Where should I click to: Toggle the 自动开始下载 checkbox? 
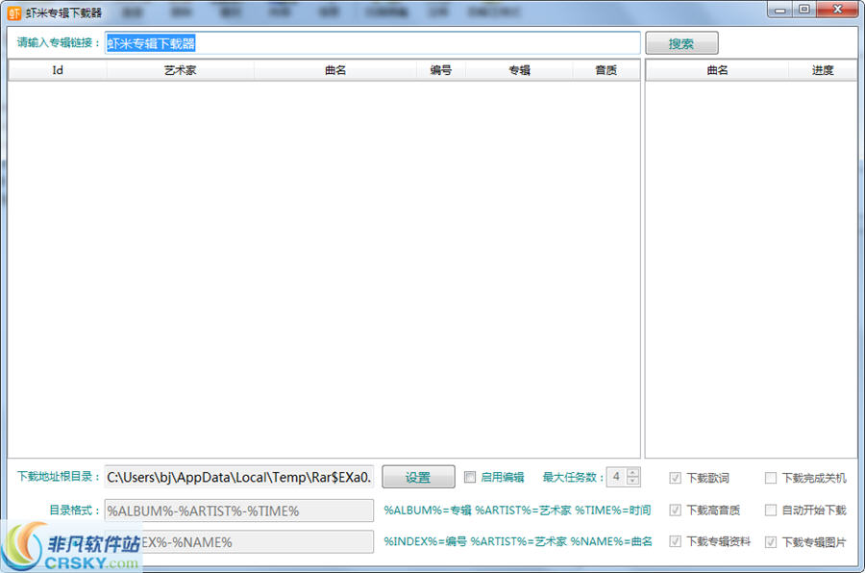click(x=771, y=511)
